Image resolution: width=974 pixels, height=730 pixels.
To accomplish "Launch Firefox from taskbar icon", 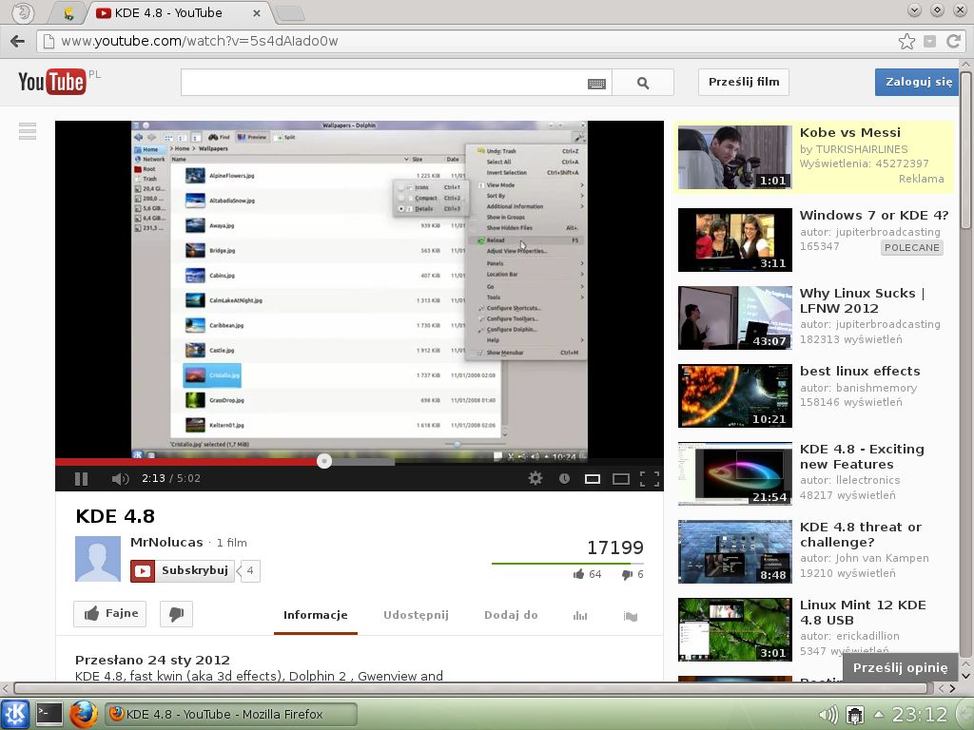I will 84,714.
